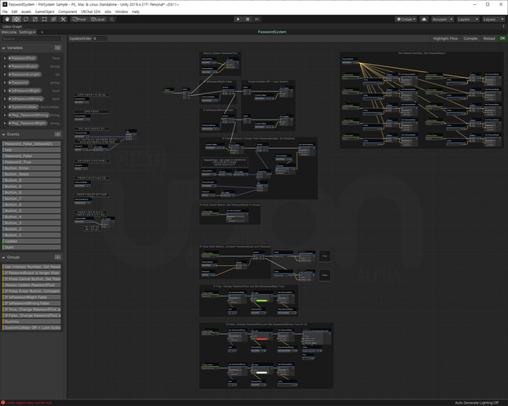Open the Layers dropdown

coord(468,19)
